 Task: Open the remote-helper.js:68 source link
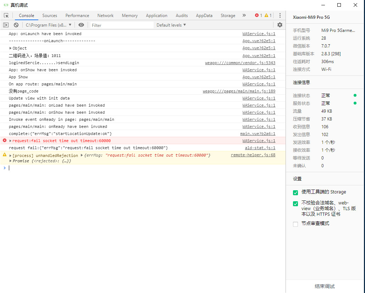(x=253, y=155)
